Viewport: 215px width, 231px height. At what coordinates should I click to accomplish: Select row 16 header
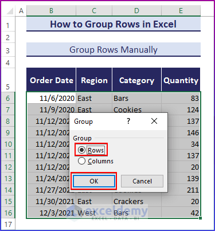click(x=8, y=213)
